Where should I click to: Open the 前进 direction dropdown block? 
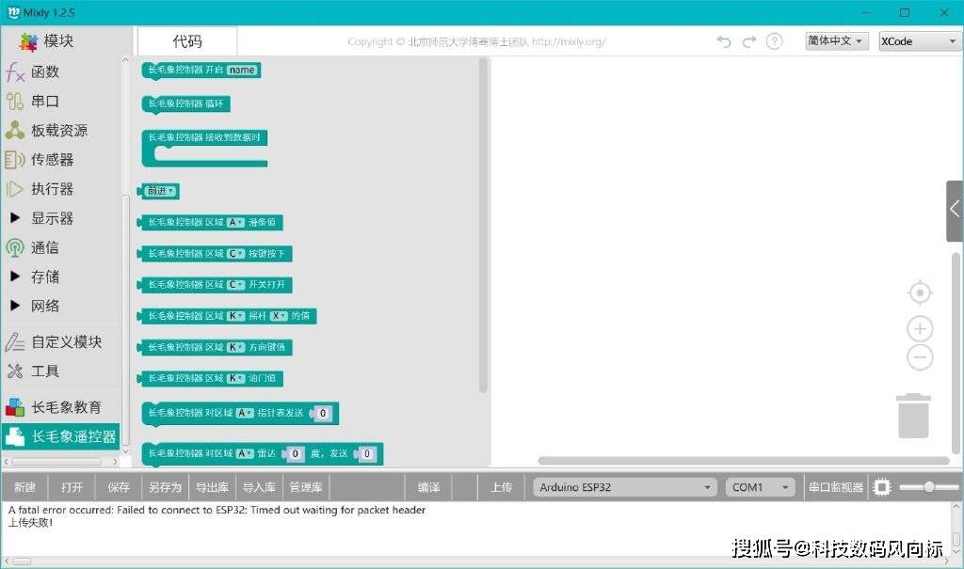(160, 191)
